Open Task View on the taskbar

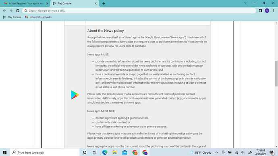point(94,152)
